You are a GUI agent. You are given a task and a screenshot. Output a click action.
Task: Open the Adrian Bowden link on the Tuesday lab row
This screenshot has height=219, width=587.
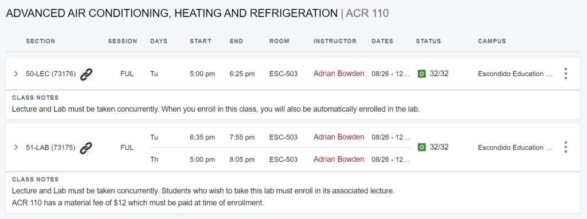[x=339, y=137]
